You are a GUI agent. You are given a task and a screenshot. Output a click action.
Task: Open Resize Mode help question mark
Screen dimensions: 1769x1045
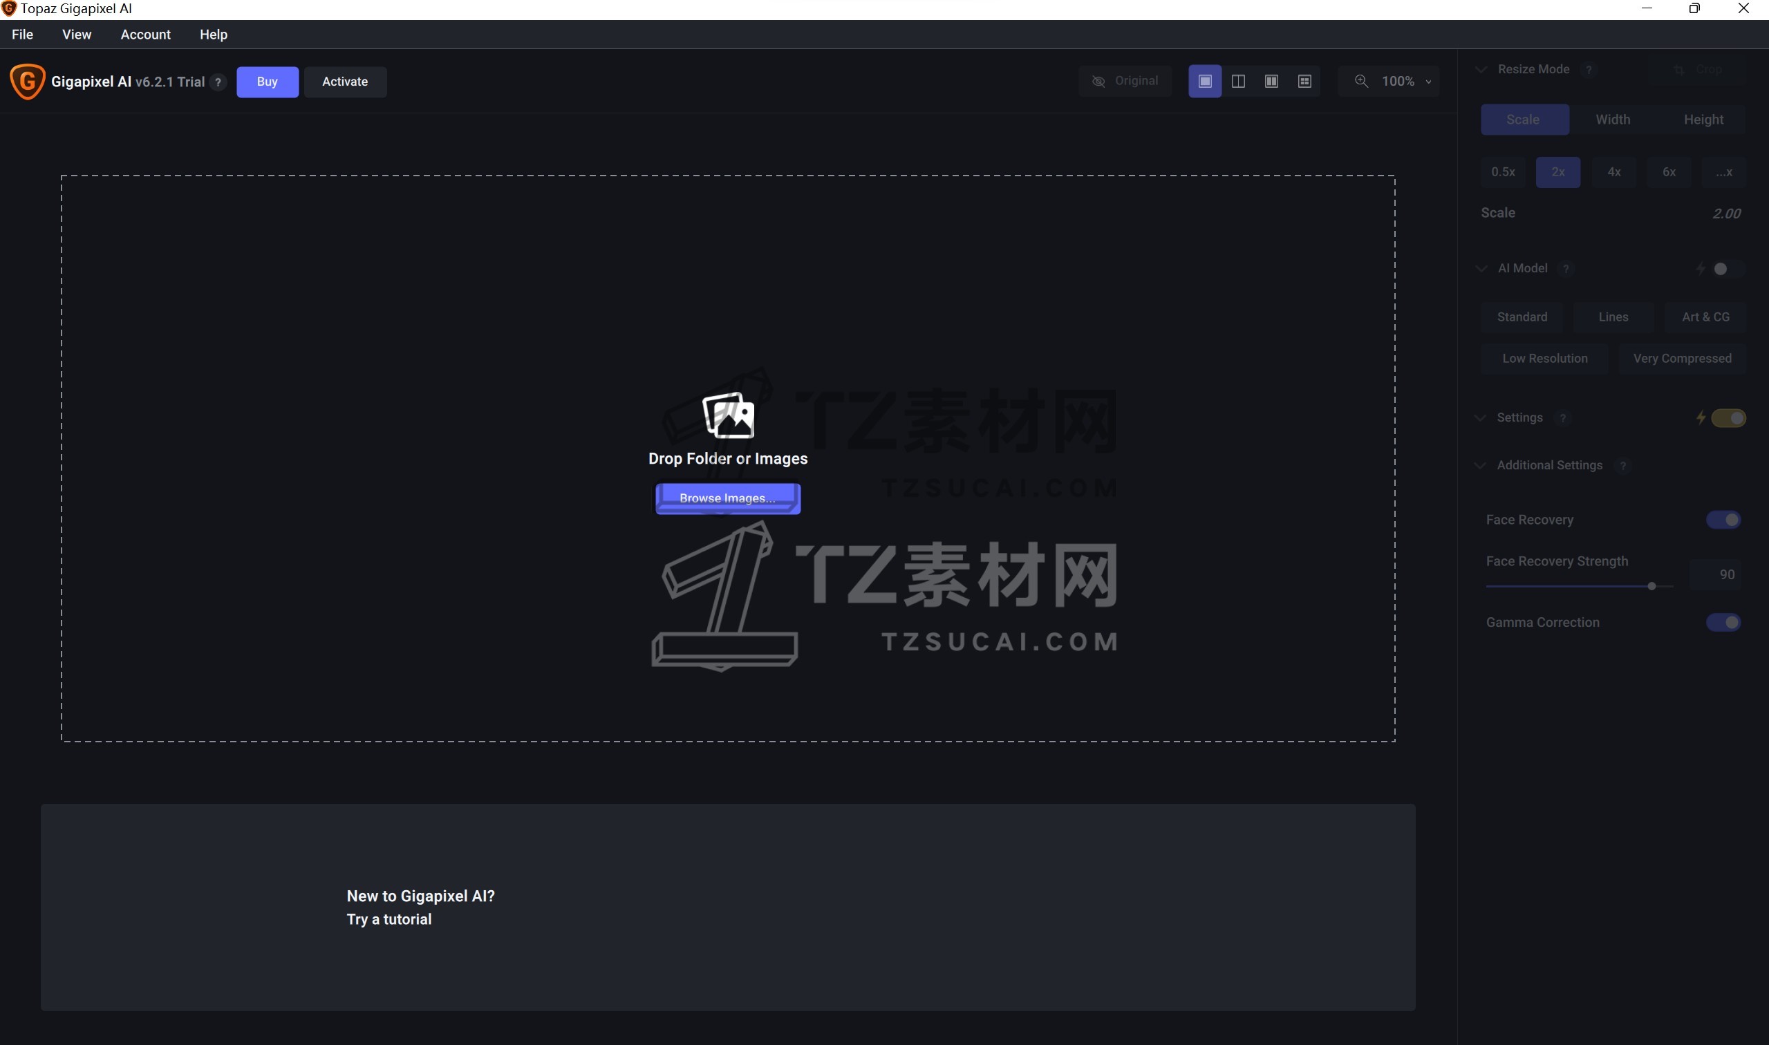[x=1589, y=70]
